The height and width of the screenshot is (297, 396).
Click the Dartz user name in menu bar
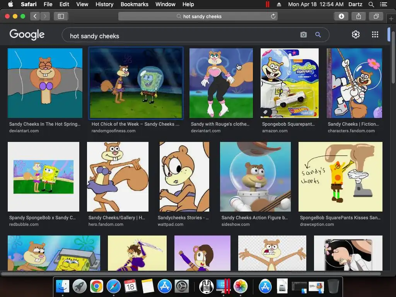pyautogui.click(x=355, y=4)
